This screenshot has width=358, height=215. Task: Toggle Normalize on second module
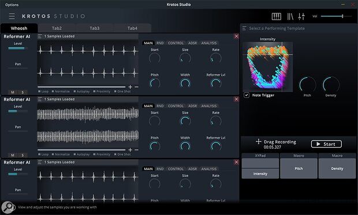(x=61, y=154)
